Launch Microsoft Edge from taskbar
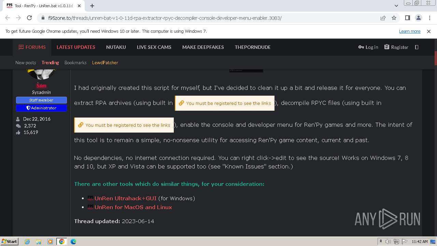The height and width of the screenshot is (246, 437). [x=73, y=242]
